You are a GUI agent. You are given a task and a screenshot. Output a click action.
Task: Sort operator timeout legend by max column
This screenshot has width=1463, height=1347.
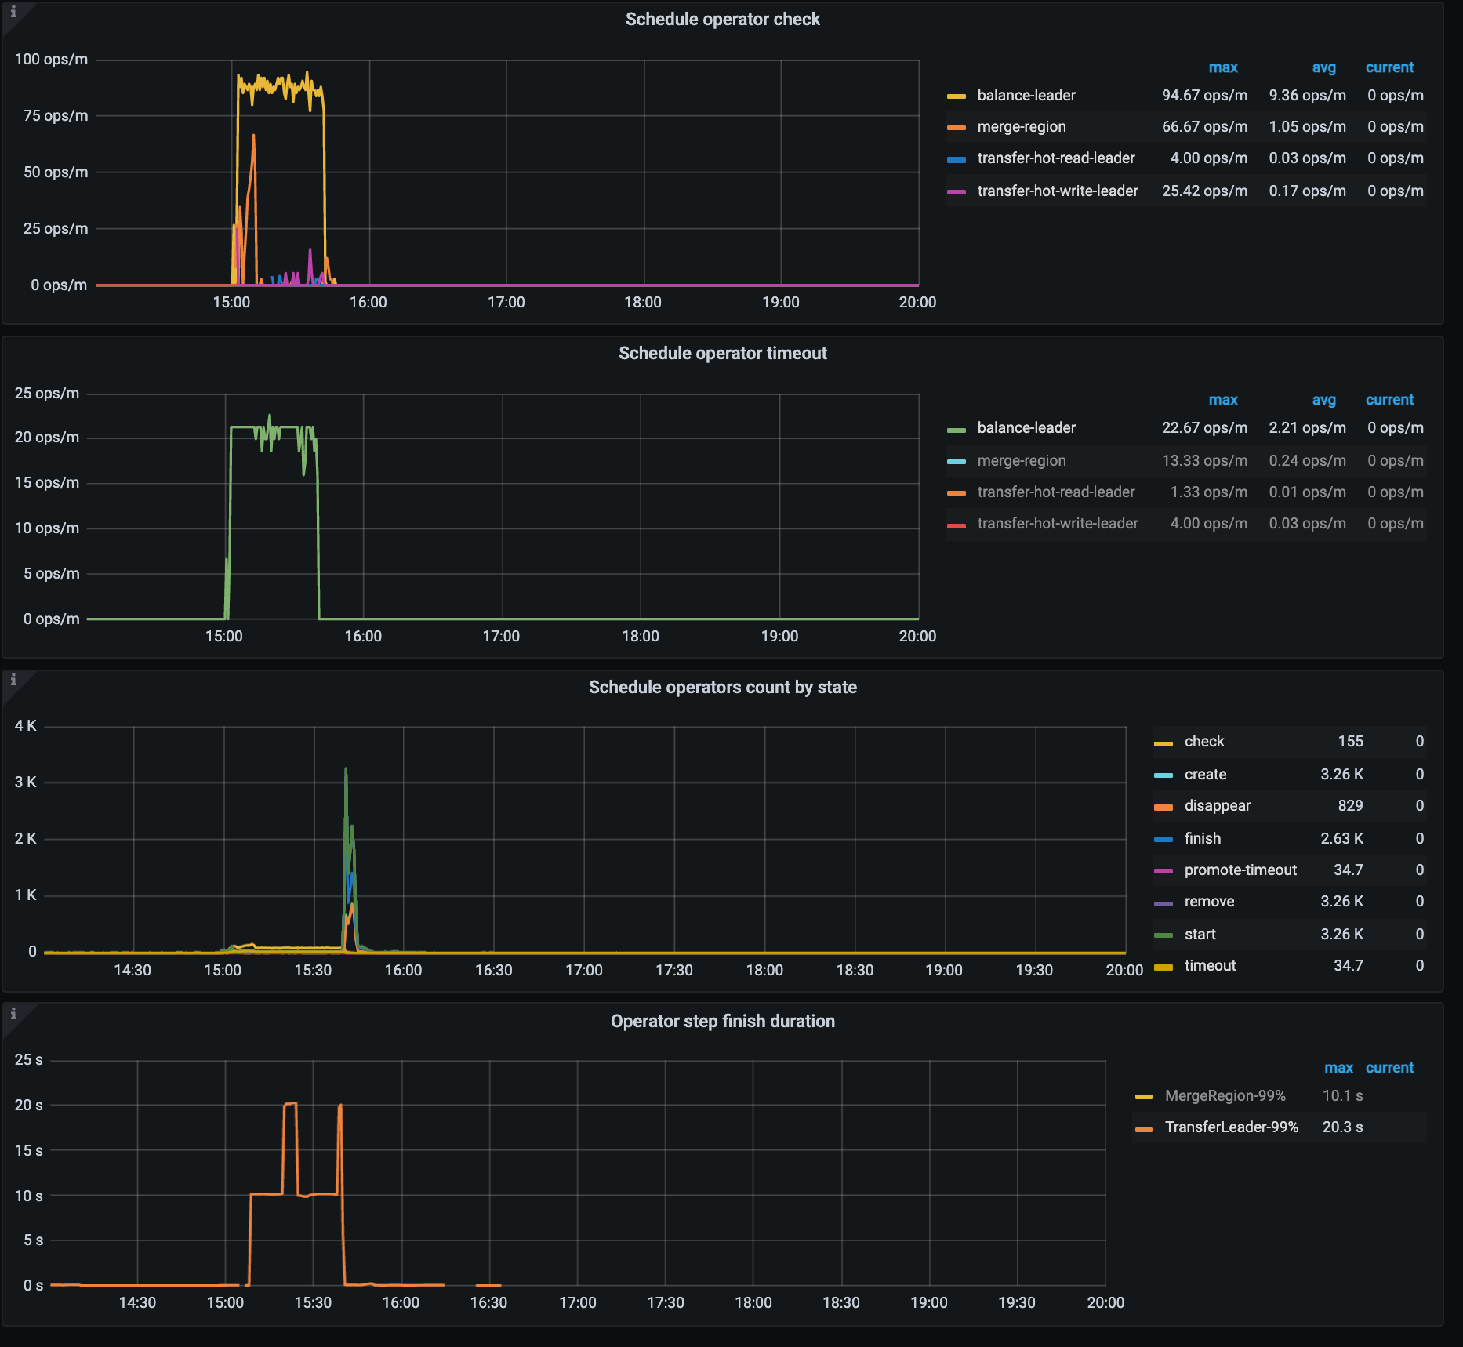point(1222,400)
